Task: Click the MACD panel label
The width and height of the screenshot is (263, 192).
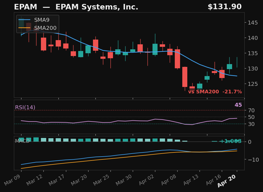Action: coord(23,141)
